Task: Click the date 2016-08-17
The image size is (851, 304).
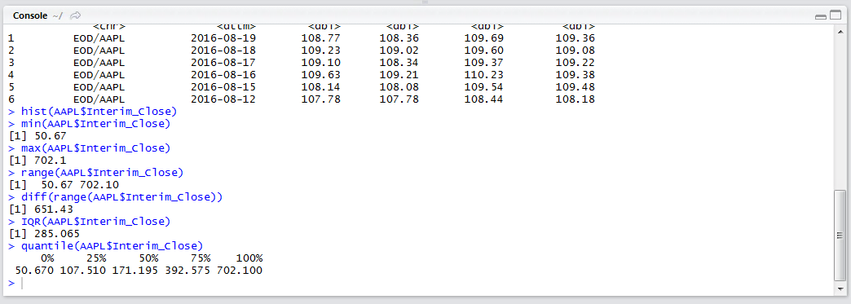Action: (x=223, y=63)
